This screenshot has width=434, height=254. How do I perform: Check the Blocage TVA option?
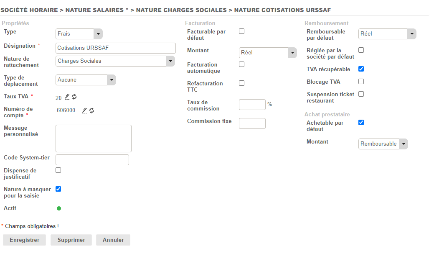pos(361,82)
